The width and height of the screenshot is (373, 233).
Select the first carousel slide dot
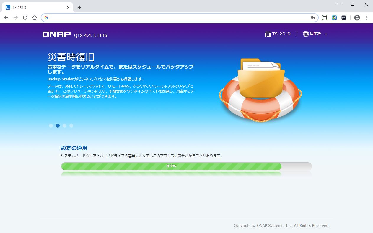pyautogui.click(x=51, y=125)
